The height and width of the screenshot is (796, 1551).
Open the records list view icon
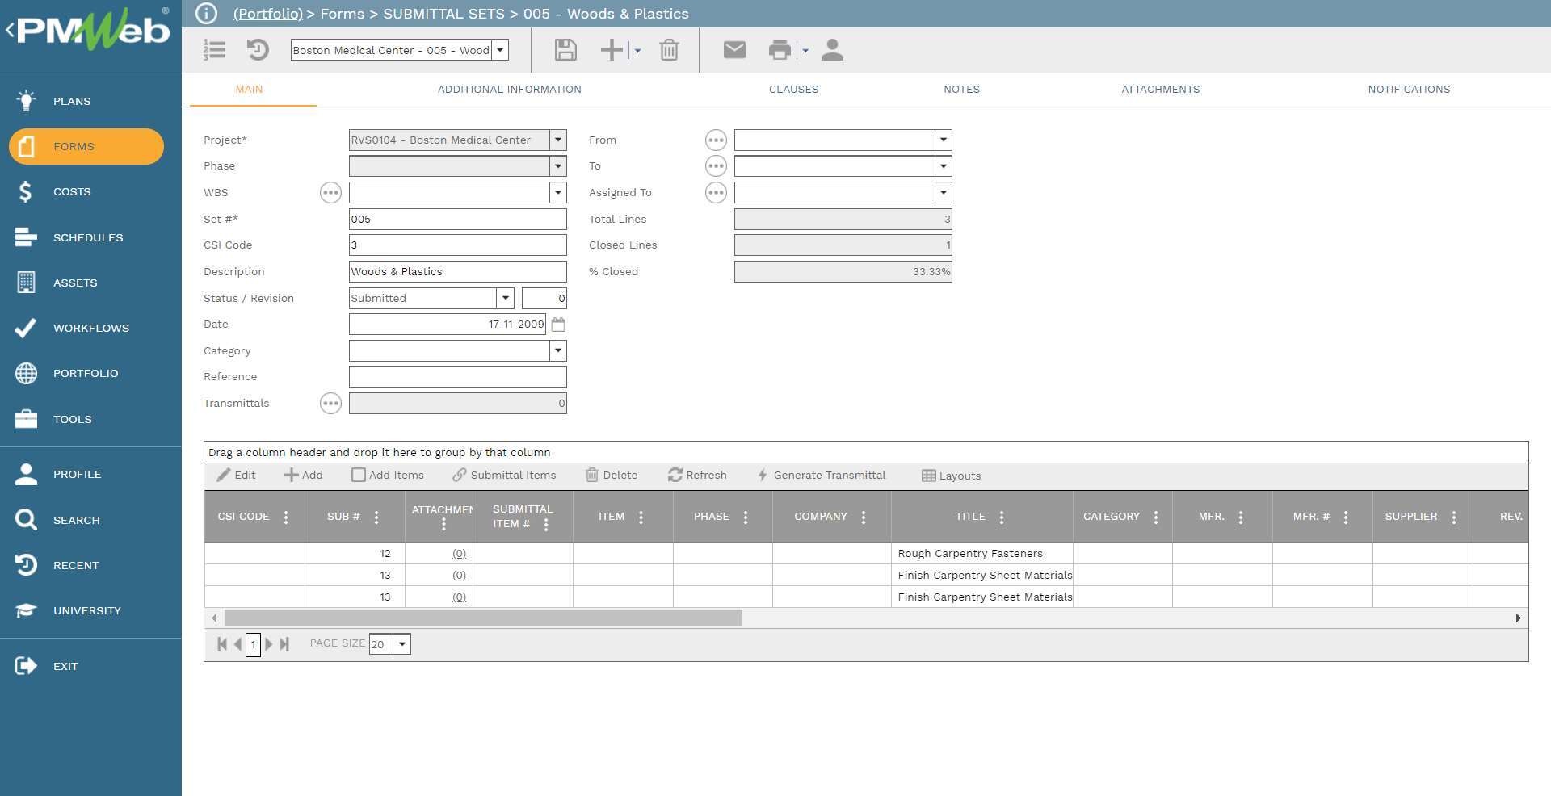214,50
